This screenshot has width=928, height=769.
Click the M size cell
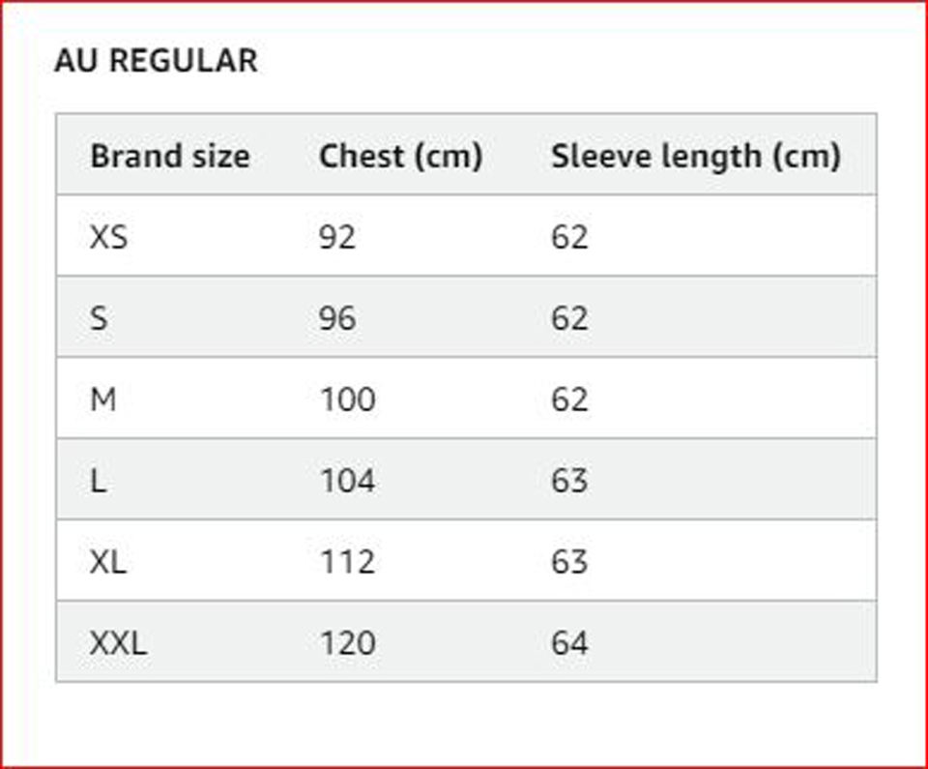tap(103, 399)
